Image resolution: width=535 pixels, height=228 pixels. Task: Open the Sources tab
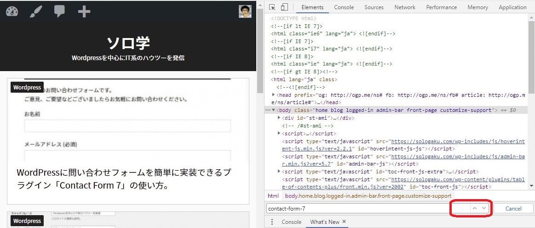click(x=374, y=7)
